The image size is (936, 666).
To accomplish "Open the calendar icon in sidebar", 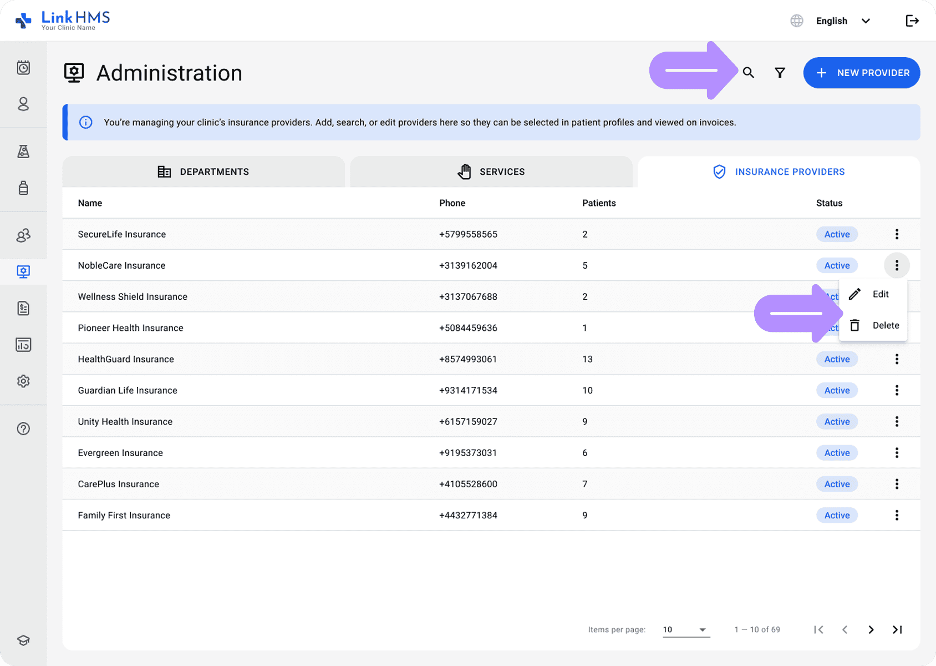I will (23, 68).
